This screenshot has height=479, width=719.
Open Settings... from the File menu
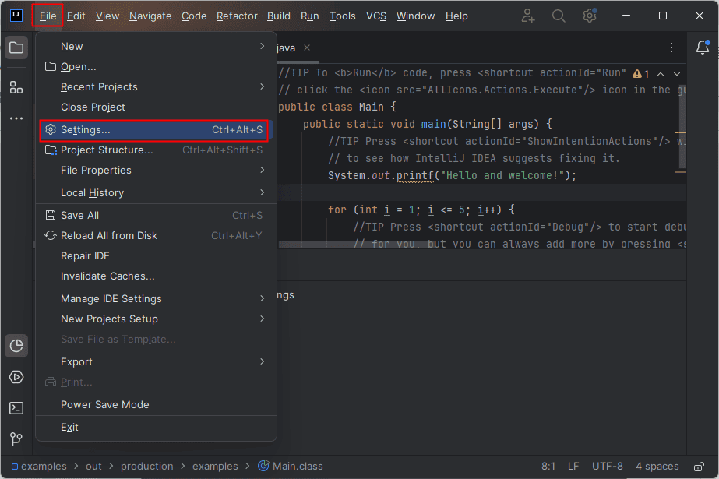(156, 130)
